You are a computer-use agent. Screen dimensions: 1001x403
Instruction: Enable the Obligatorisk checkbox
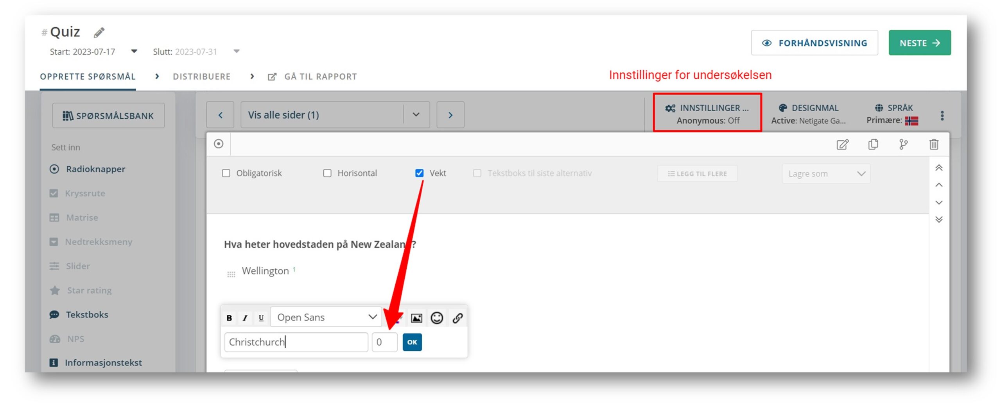226,173
